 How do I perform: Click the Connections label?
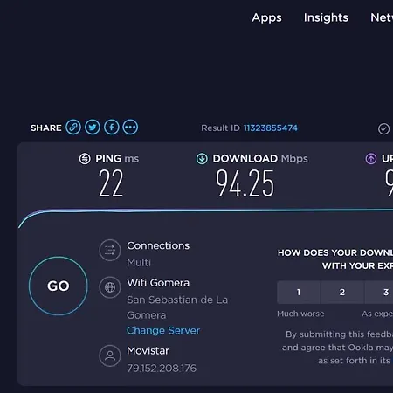[158, 245]
